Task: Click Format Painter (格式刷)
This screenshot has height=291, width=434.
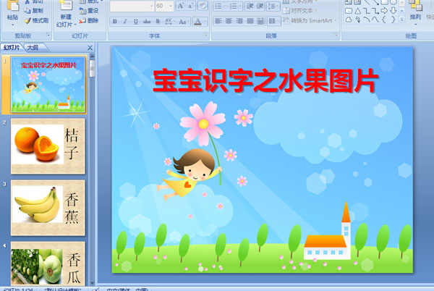Action: tap(36, 21)
